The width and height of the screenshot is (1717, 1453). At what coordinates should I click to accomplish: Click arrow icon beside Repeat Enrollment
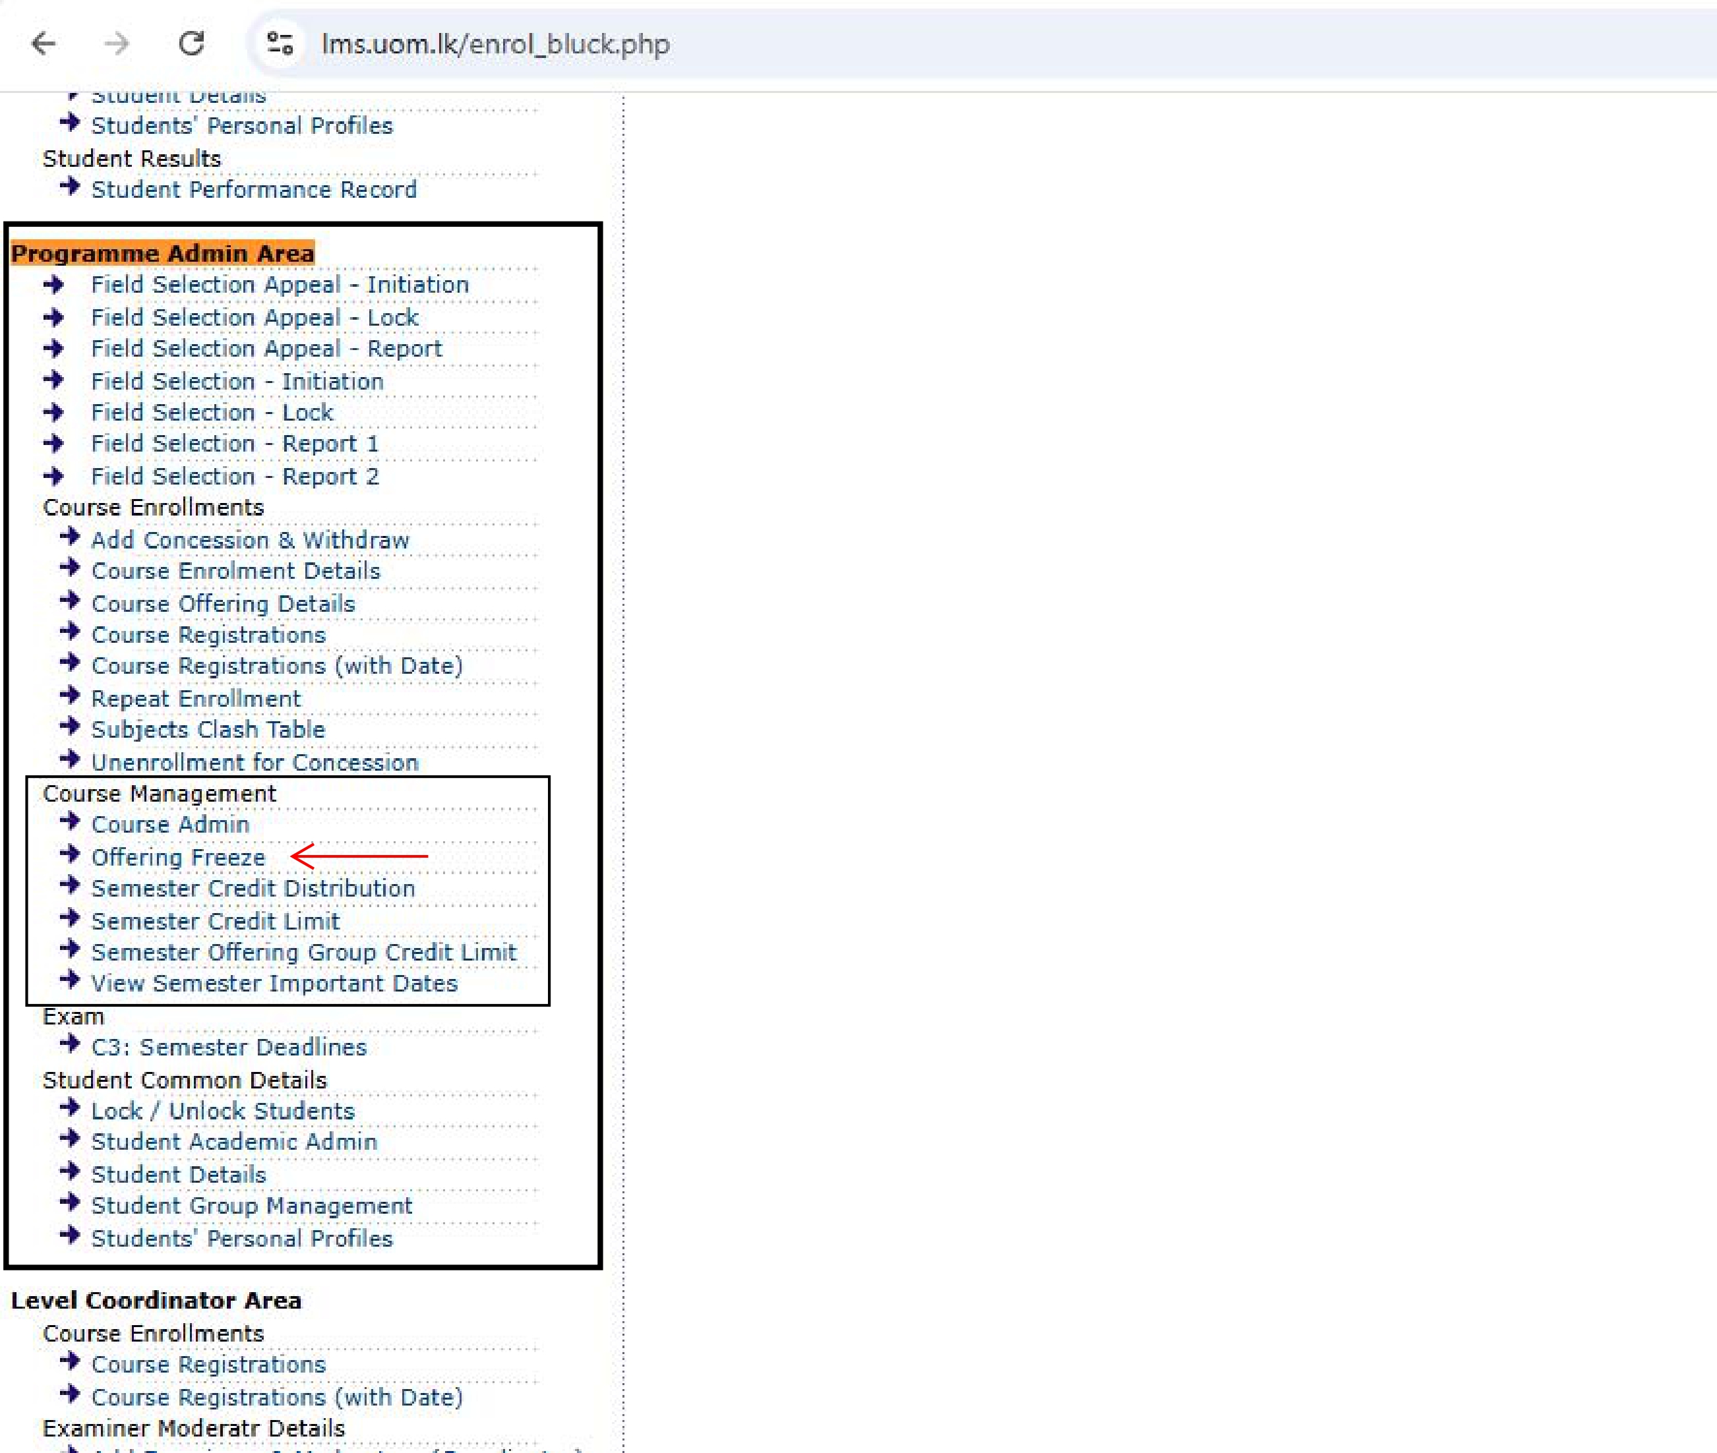point(70,696)
